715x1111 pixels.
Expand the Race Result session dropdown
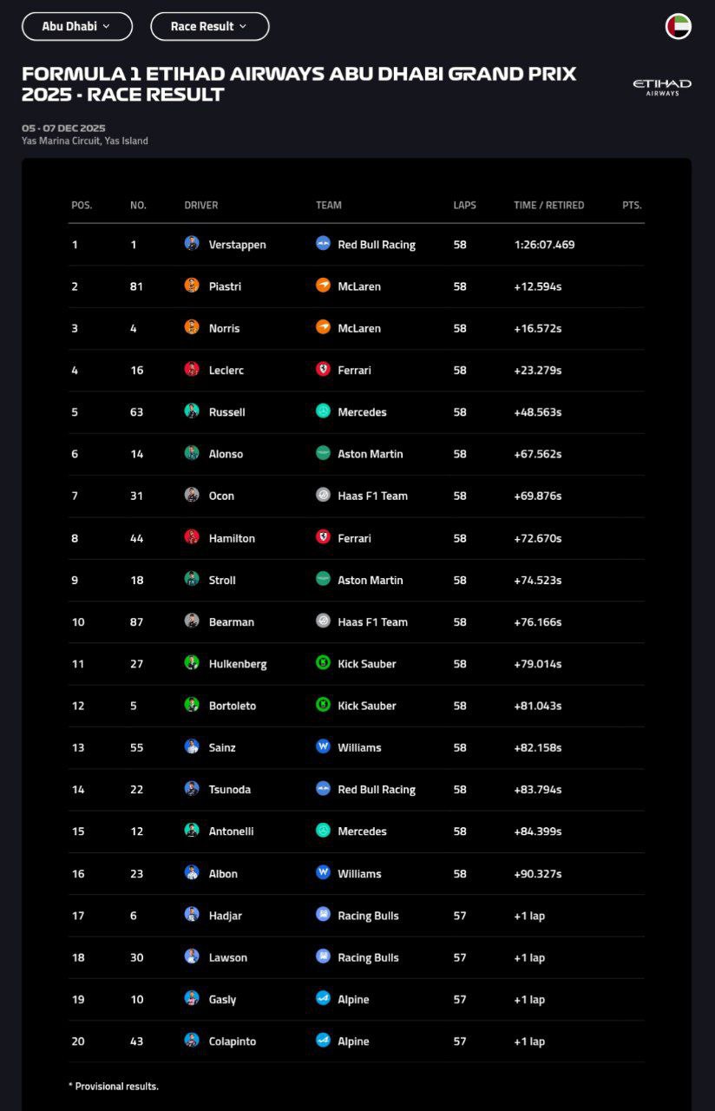pos(209,26)
